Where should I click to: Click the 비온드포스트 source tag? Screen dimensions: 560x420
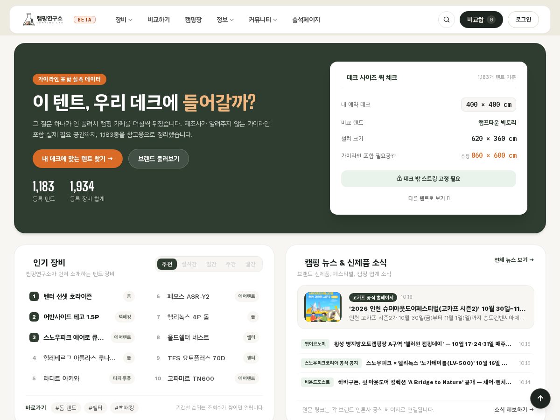tap(317, 382)
